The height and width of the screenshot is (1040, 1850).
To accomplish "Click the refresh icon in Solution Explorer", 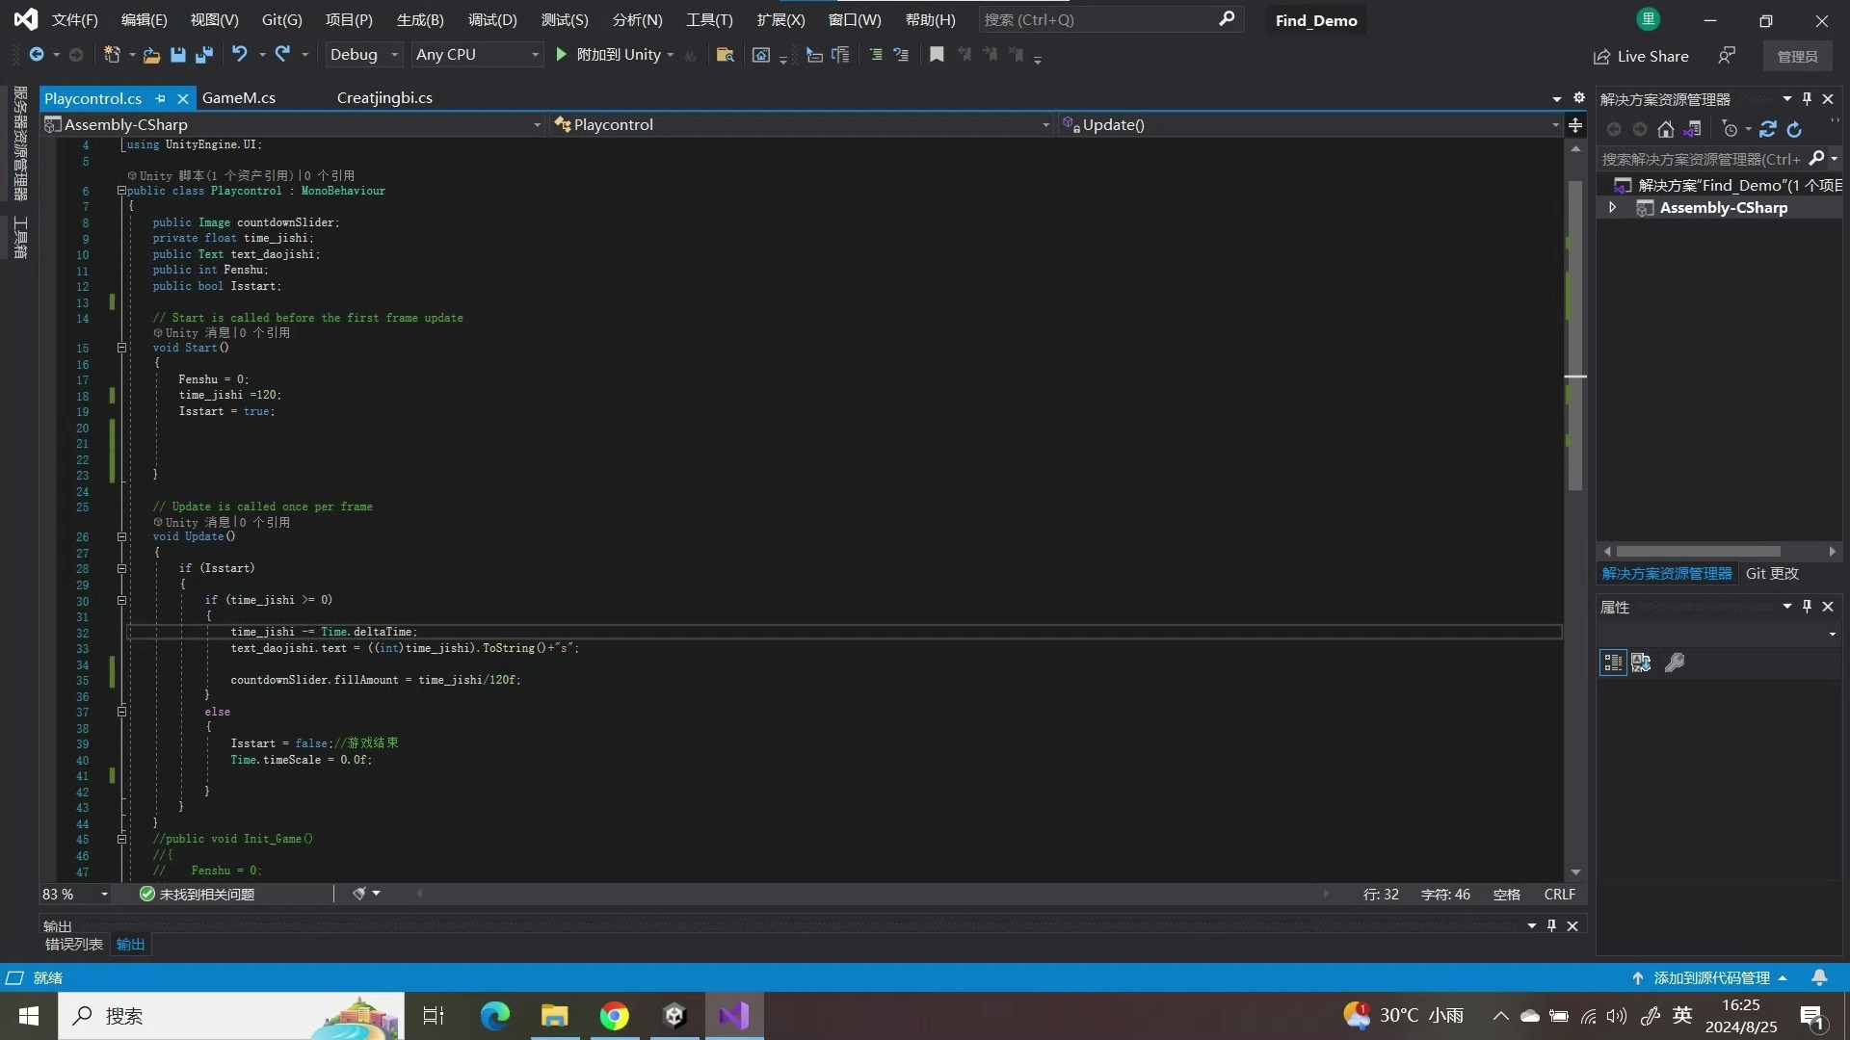I will point(1794,129).
